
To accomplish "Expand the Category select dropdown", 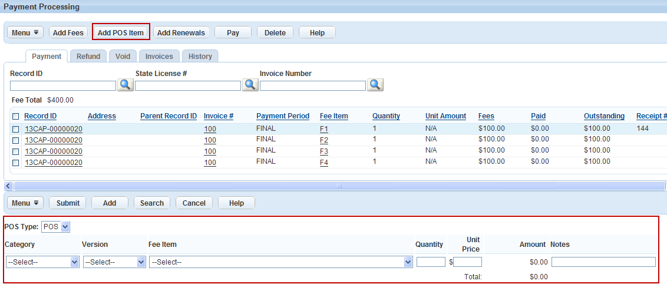I will 42,262.
